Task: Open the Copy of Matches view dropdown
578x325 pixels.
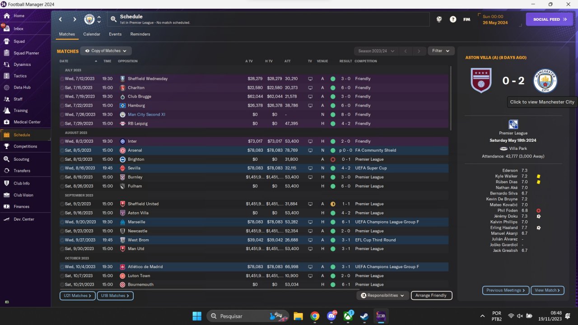Action: click(106, 51)
